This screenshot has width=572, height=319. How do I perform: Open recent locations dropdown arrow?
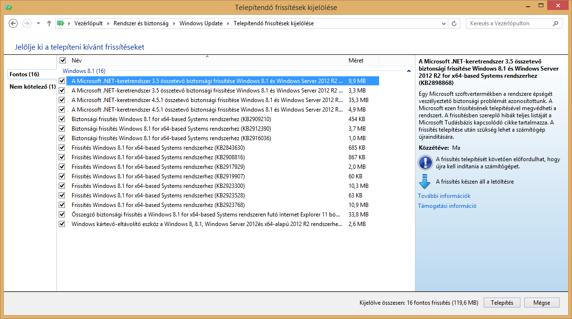coord(38,23)
